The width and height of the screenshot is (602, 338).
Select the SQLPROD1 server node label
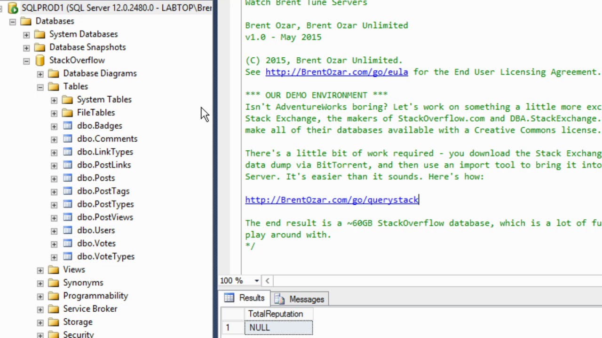tap(117, 8)
